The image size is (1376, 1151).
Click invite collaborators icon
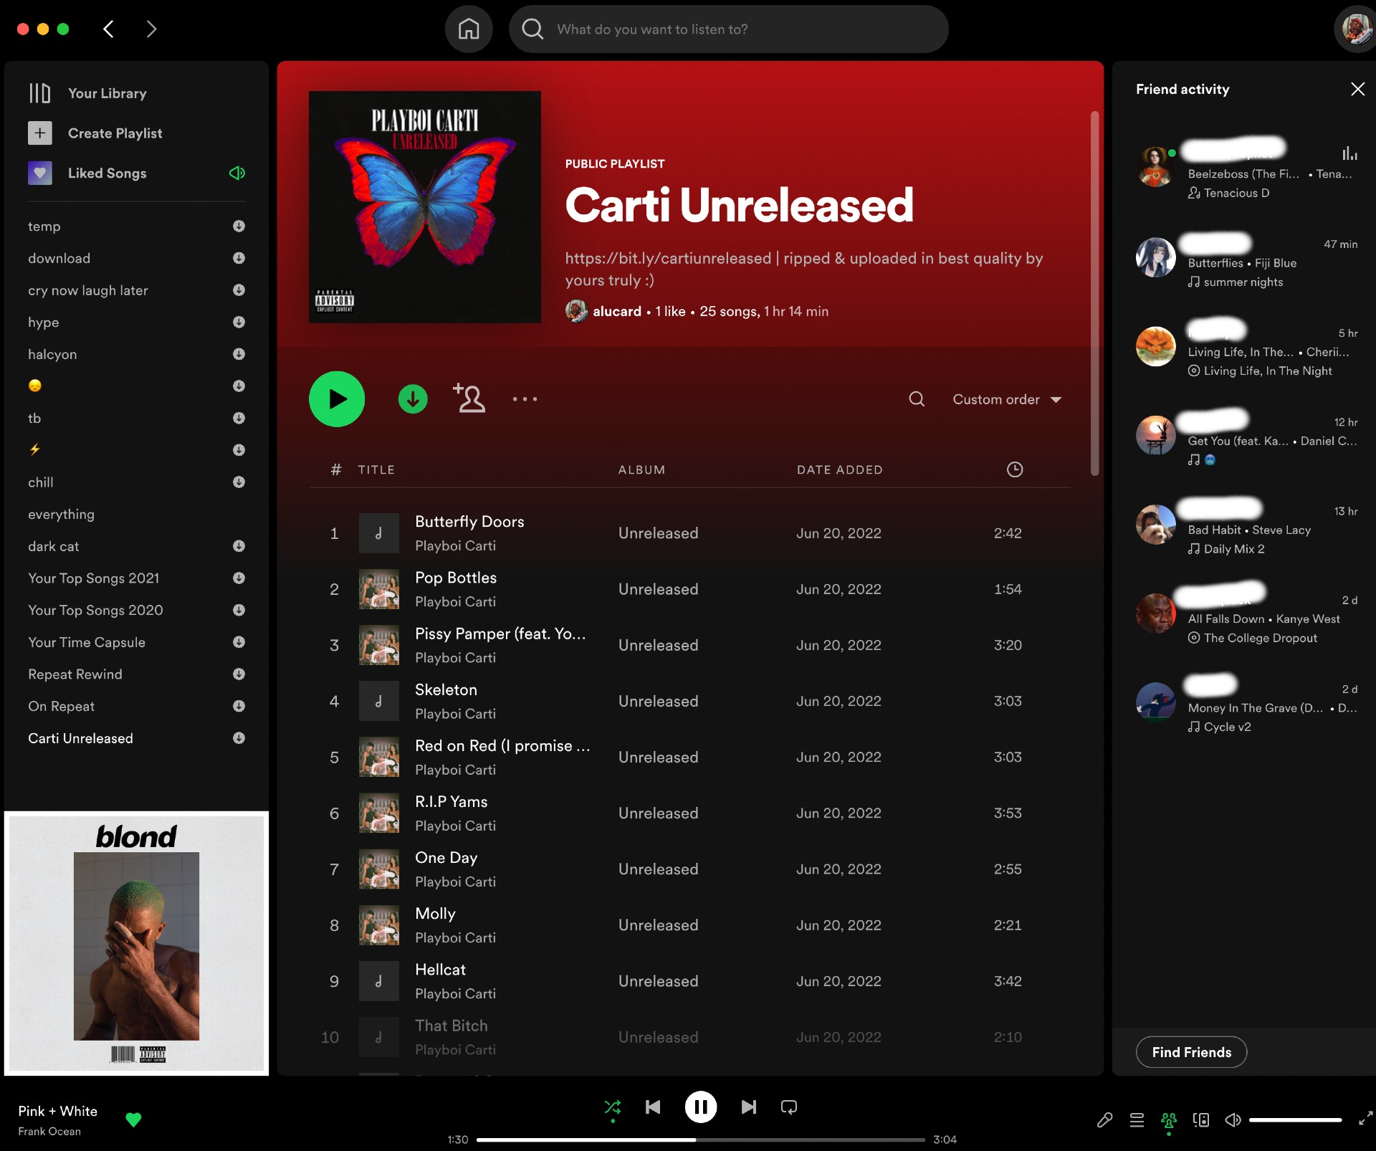469,398
